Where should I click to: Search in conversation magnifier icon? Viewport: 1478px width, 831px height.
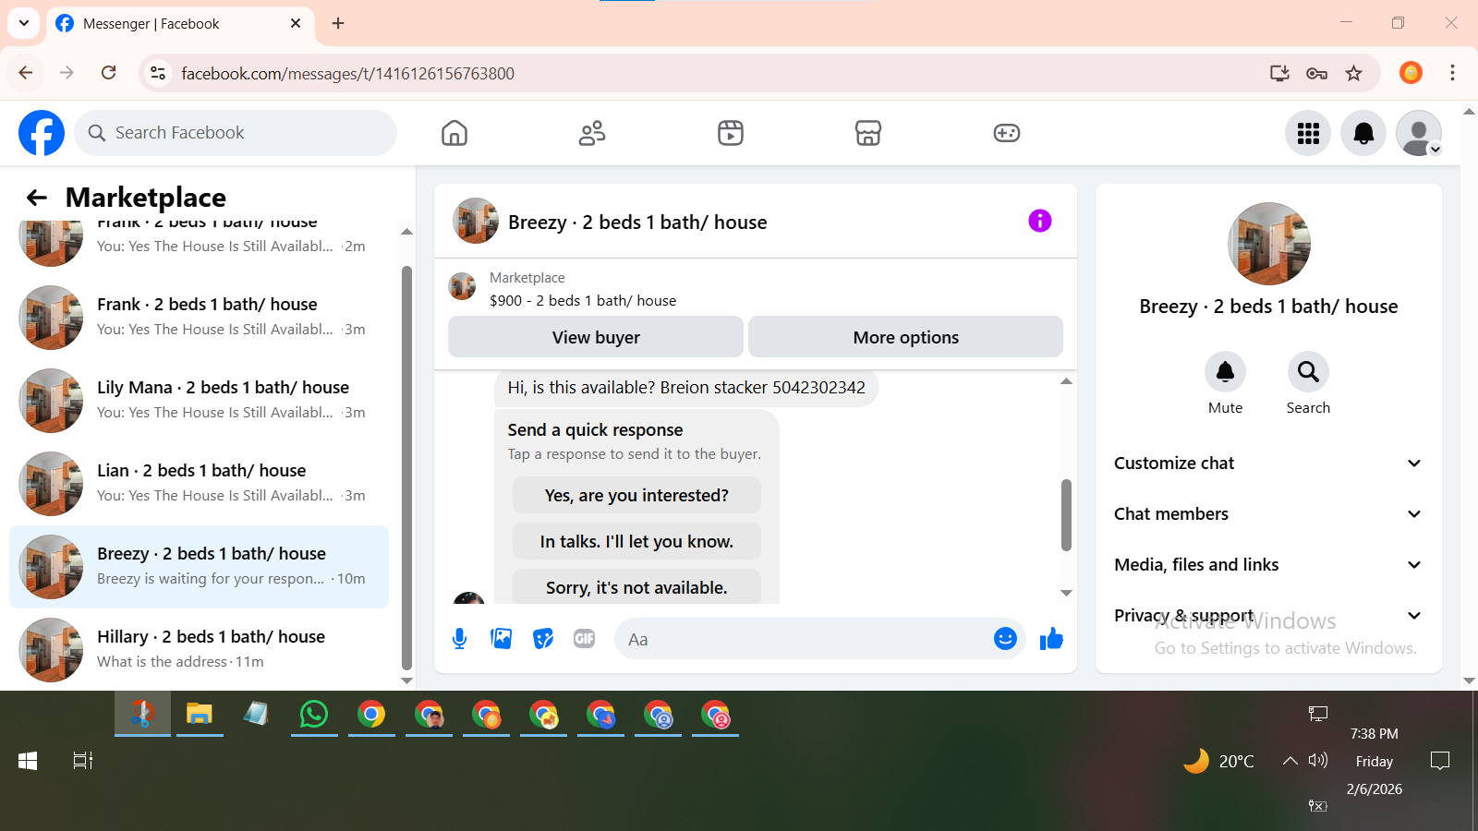(x=1309, y=372)
